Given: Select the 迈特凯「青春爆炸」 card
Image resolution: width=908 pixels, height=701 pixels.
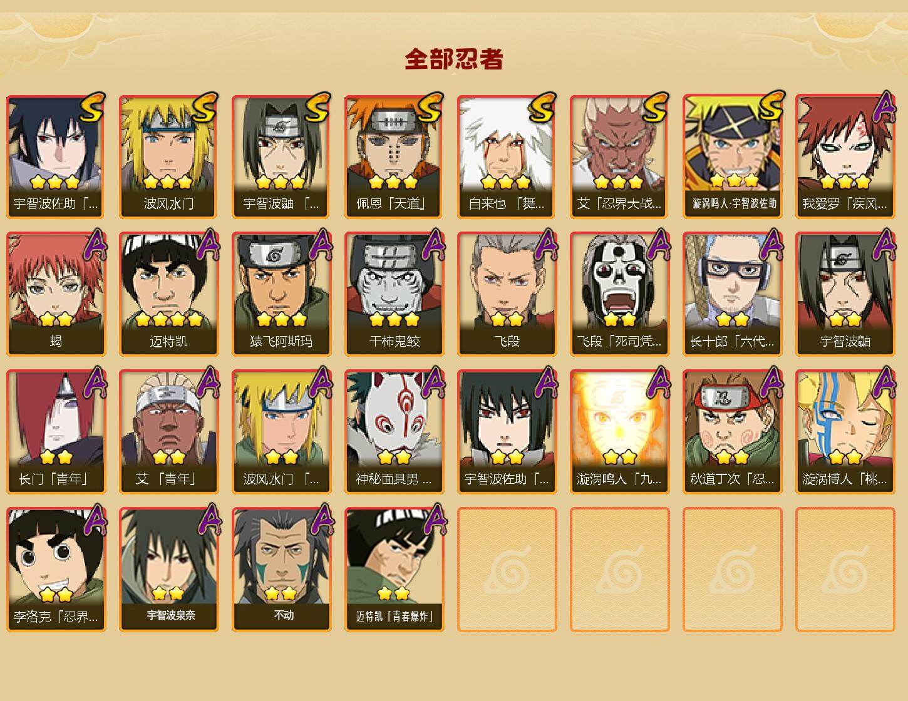Looking at the screenshot, I should [394, 570].
